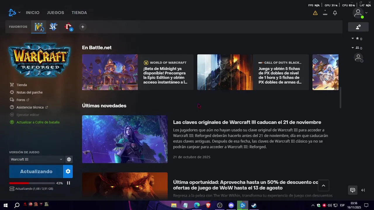
Task: Open the Call of Duty Black Ops card
Action: [253, 72]
